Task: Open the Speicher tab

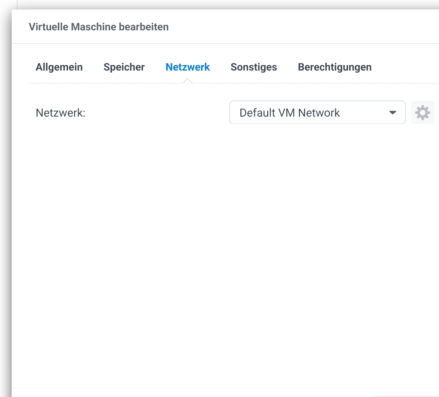Action: pos(124,67)
